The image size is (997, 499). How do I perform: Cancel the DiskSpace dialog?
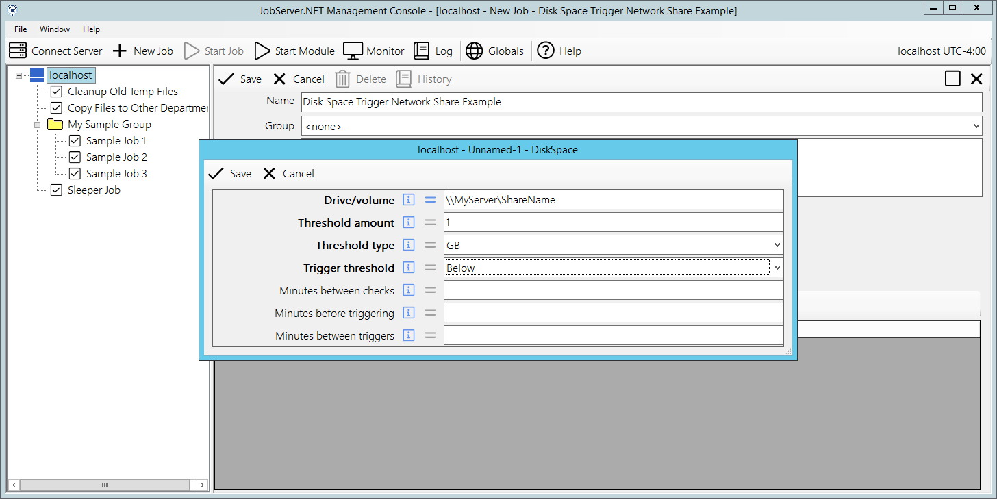click(x=289, y=174)
